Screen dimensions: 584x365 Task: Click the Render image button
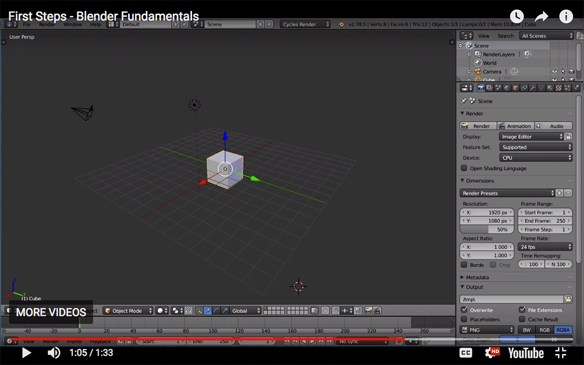[x=478, y=126]
